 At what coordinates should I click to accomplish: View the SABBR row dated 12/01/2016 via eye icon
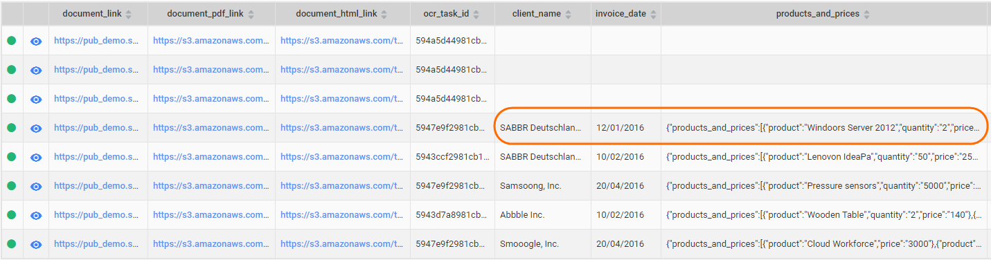tap(36, 128)
